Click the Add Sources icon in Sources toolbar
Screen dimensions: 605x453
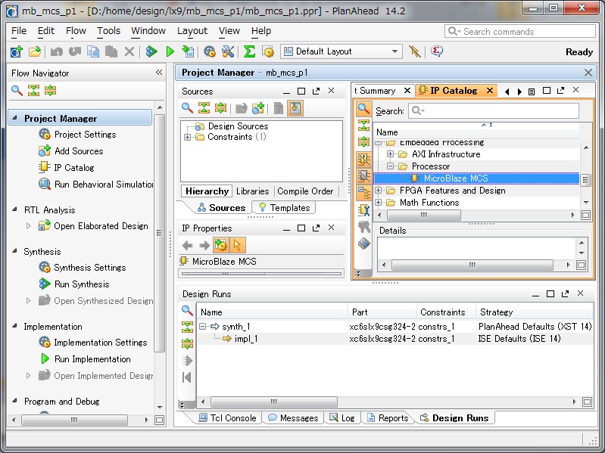tap(258, 108)
